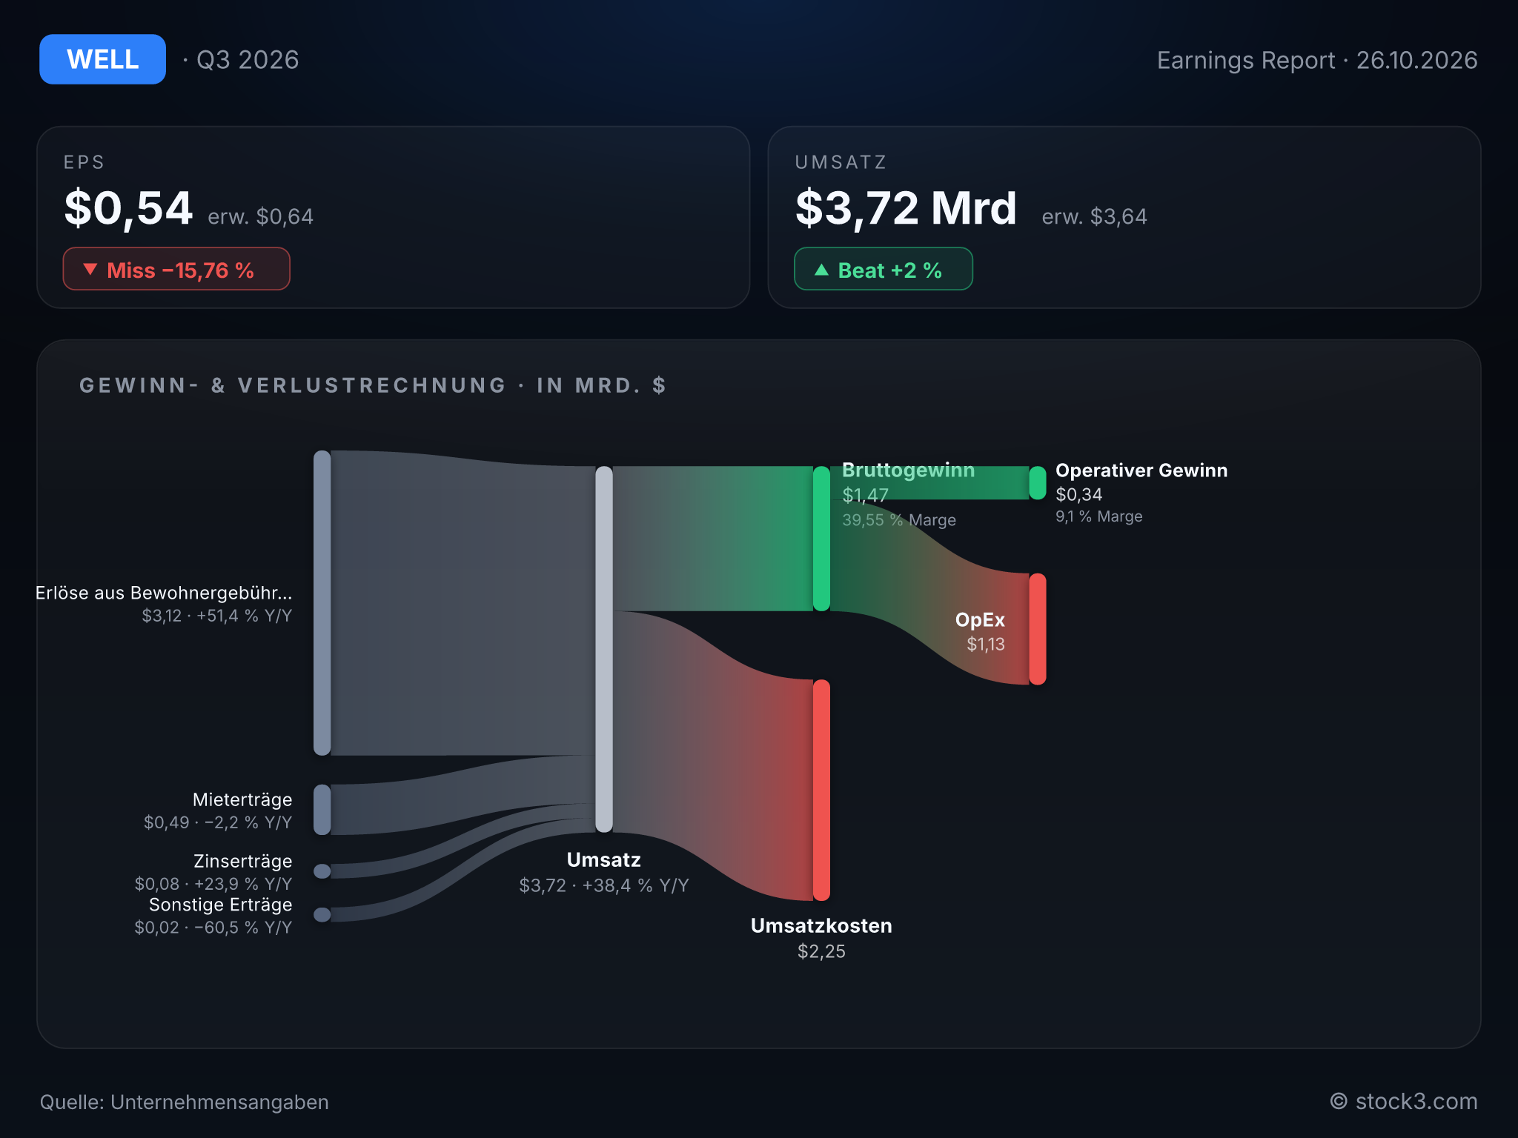
Task: Click the Bruttogewinn label
Action: click(908, 470)
